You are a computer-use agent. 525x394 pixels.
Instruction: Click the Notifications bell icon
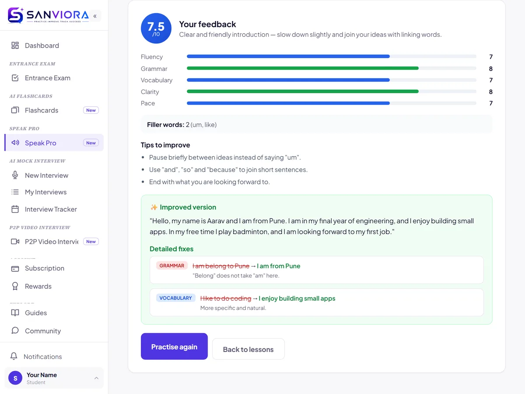pos(14,356)
